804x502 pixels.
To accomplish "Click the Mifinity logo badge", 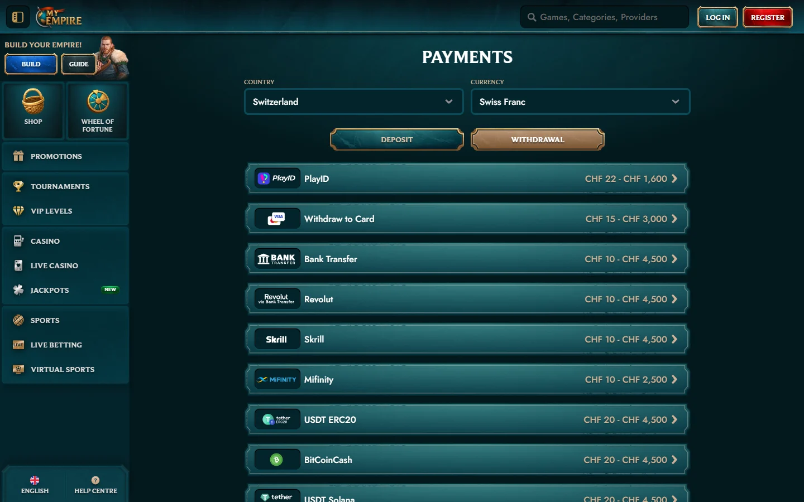I will (x=277, y=379).
